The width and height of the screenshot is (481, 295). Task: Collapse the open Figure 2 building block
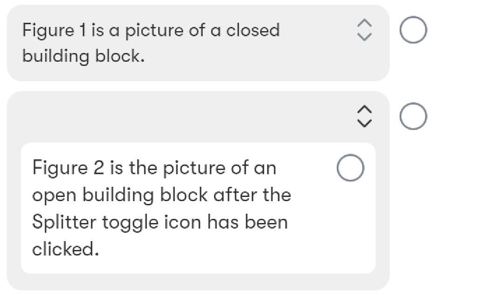tap(365, 116)
